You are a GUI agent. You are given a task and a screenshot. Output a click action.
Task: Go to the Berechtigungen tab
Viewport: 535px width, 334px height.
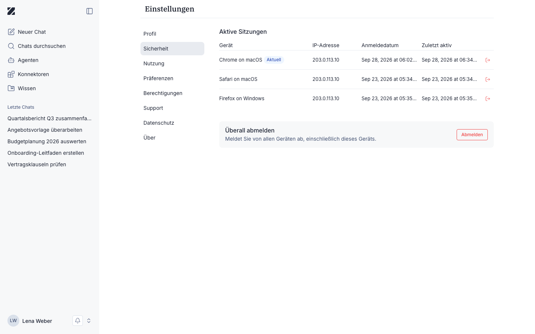pos(172,93)
